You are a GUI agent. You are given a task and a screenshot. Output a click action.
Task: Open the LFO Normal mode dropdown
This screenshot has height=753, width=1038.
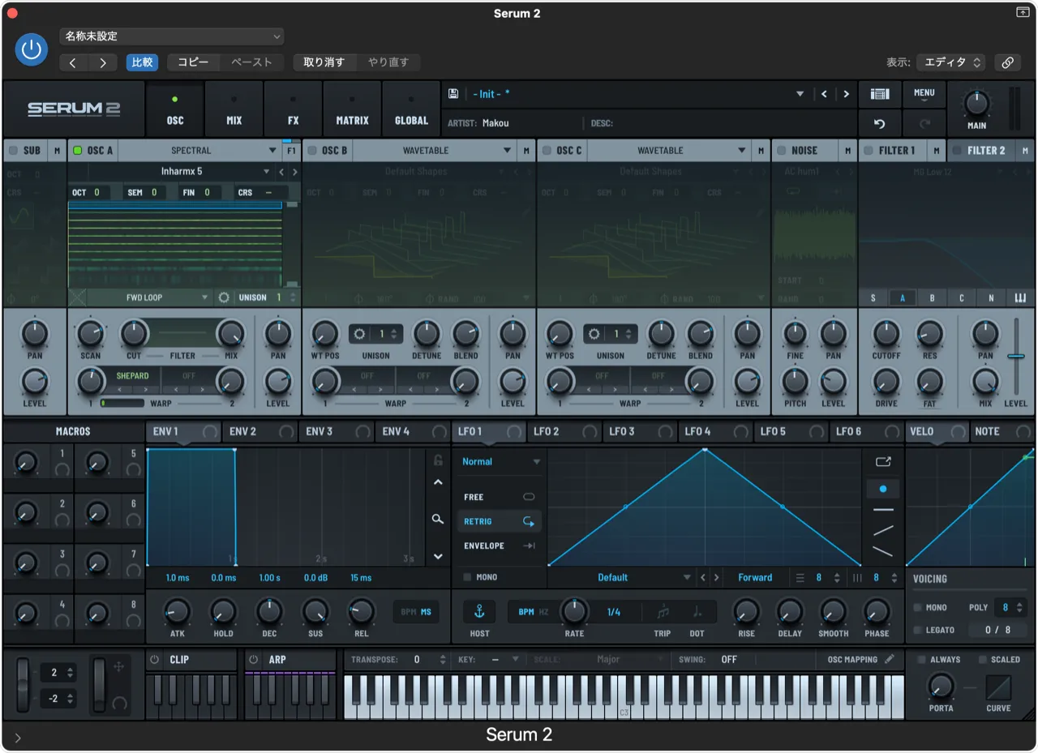tap(500, 461)
